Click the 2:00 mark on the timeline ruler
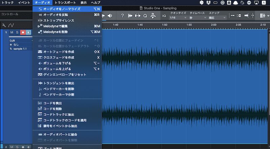270x149 pixels. click(x=214, y=25)
